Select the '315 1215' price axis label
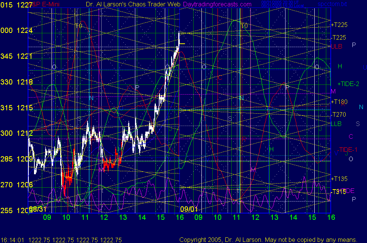 [16, 108]
